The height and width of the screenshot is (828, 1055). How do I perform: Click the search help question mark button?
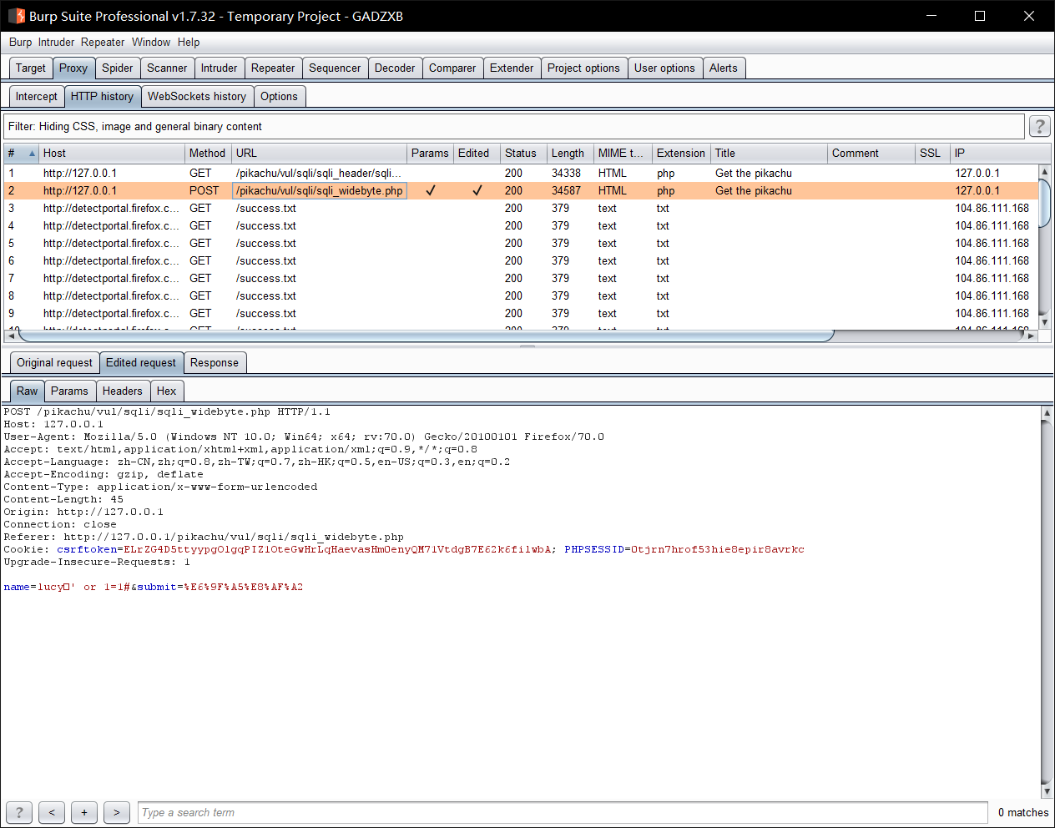click(19, 812)
